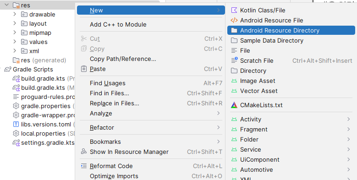The width and height of the screenshot is (357, 180).
Task: Click the local.properties gear icon
Action: (16, 133)
